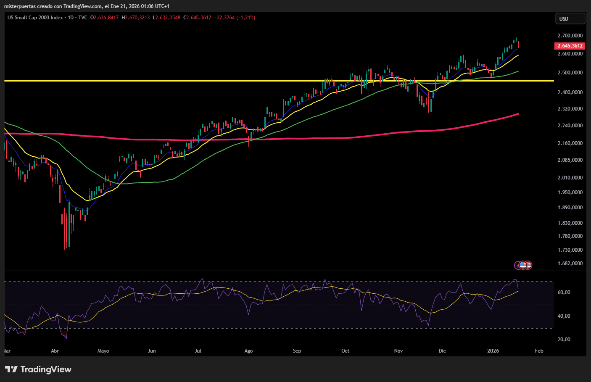
Task: Click the fully visible US flag event icon
Action: click(523, 265)
